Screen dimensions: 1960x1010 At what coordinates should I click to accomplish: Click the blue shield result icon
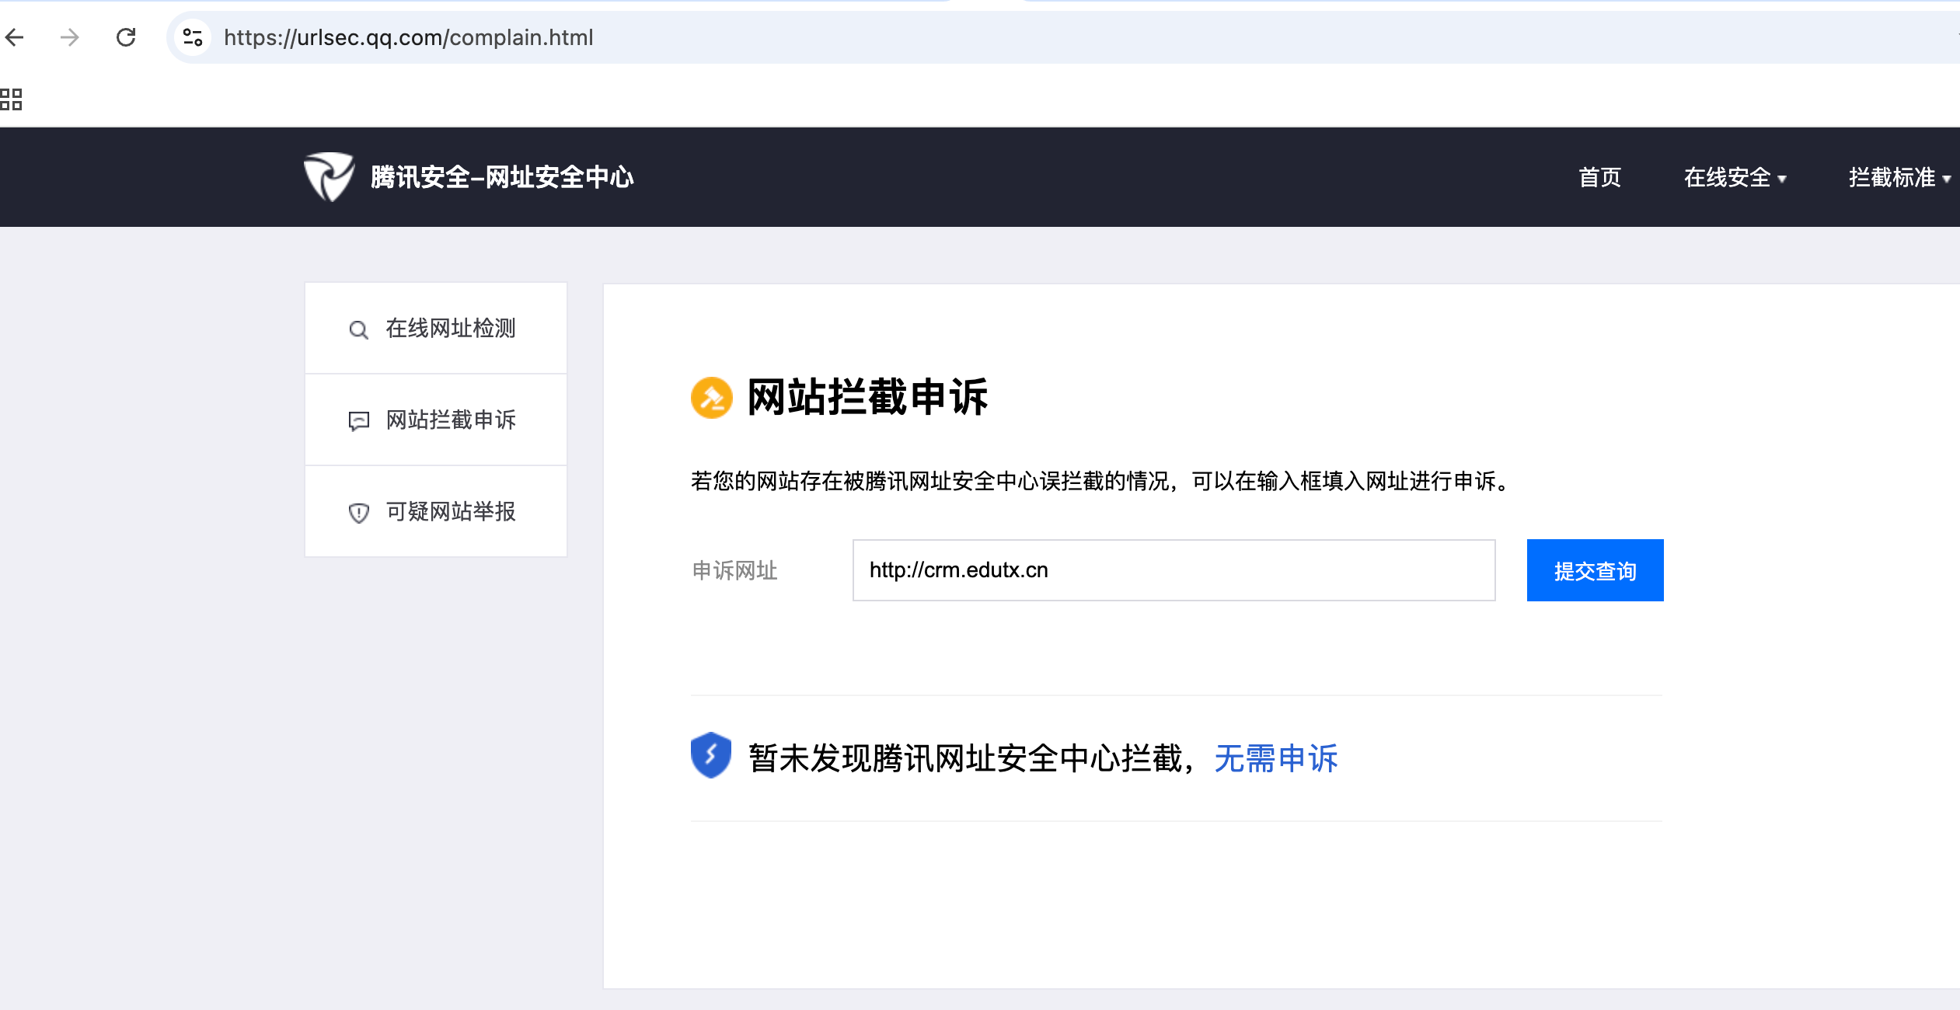(710, 755)
